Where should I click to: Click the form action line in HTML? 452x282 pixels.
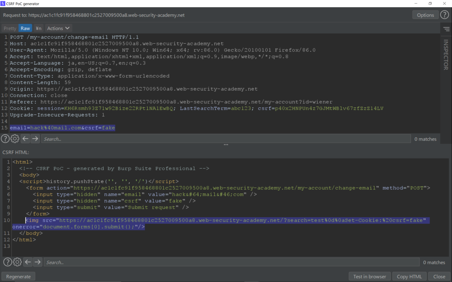tap(228, 188)
